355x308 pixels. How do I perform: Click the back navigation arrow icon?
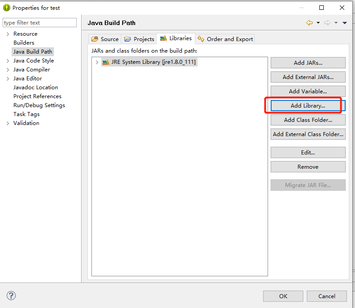coord(310,23)
